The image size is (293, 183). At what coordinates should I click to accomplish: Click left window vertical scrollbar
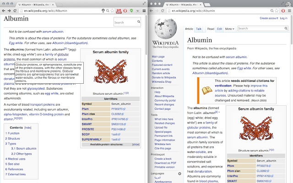coord(146,36)
